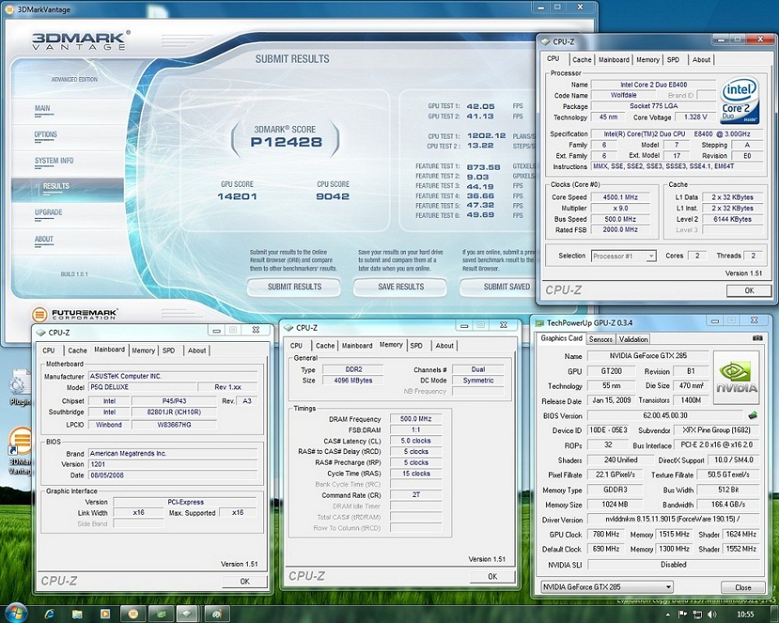The image size is (779, 623).
Task: Click the CPU-Z title icon of Memory window
Action: [288, 328]
